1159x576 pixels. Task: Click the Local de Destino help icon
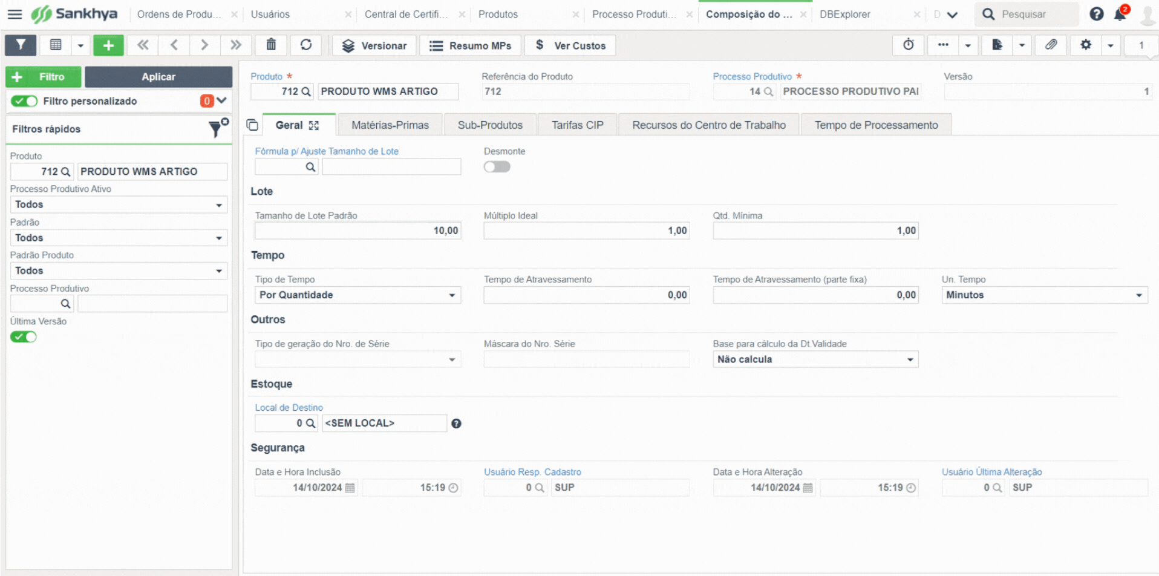coord(456,424)
